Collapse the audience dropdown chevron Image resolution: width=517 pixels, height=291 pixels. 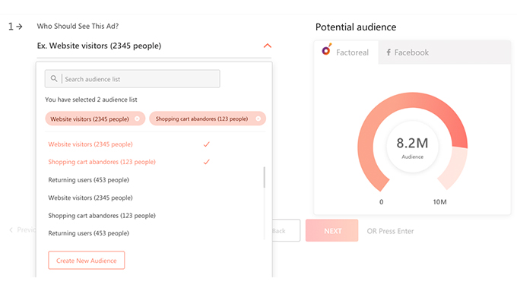(268, 46)
